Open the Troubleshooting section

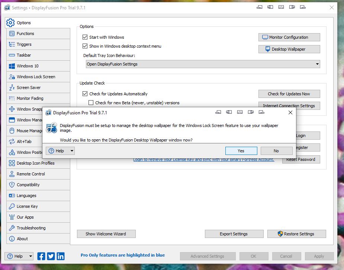click(x=31, y=228)
